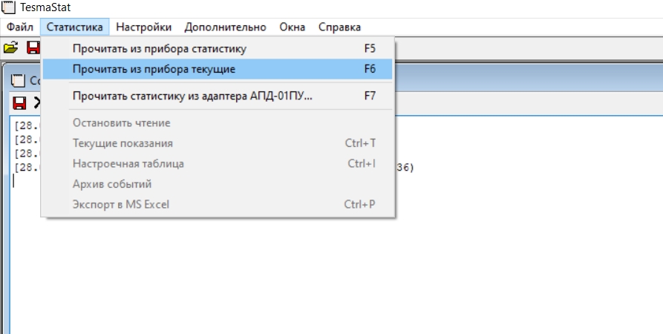Click Текущие показания in the menu

218,143
